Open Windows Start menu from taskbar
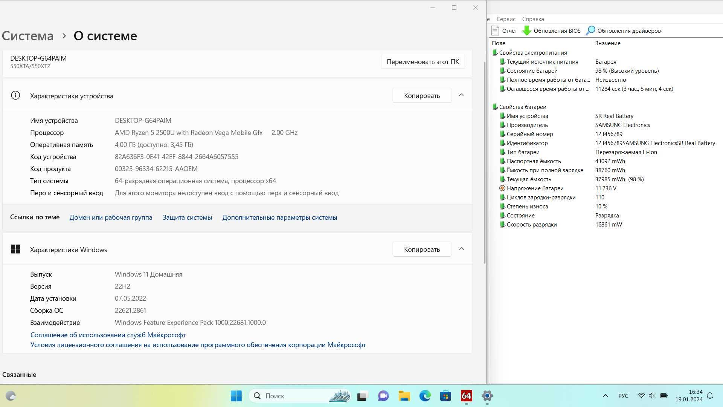723x407 pixels. [236, 396]
